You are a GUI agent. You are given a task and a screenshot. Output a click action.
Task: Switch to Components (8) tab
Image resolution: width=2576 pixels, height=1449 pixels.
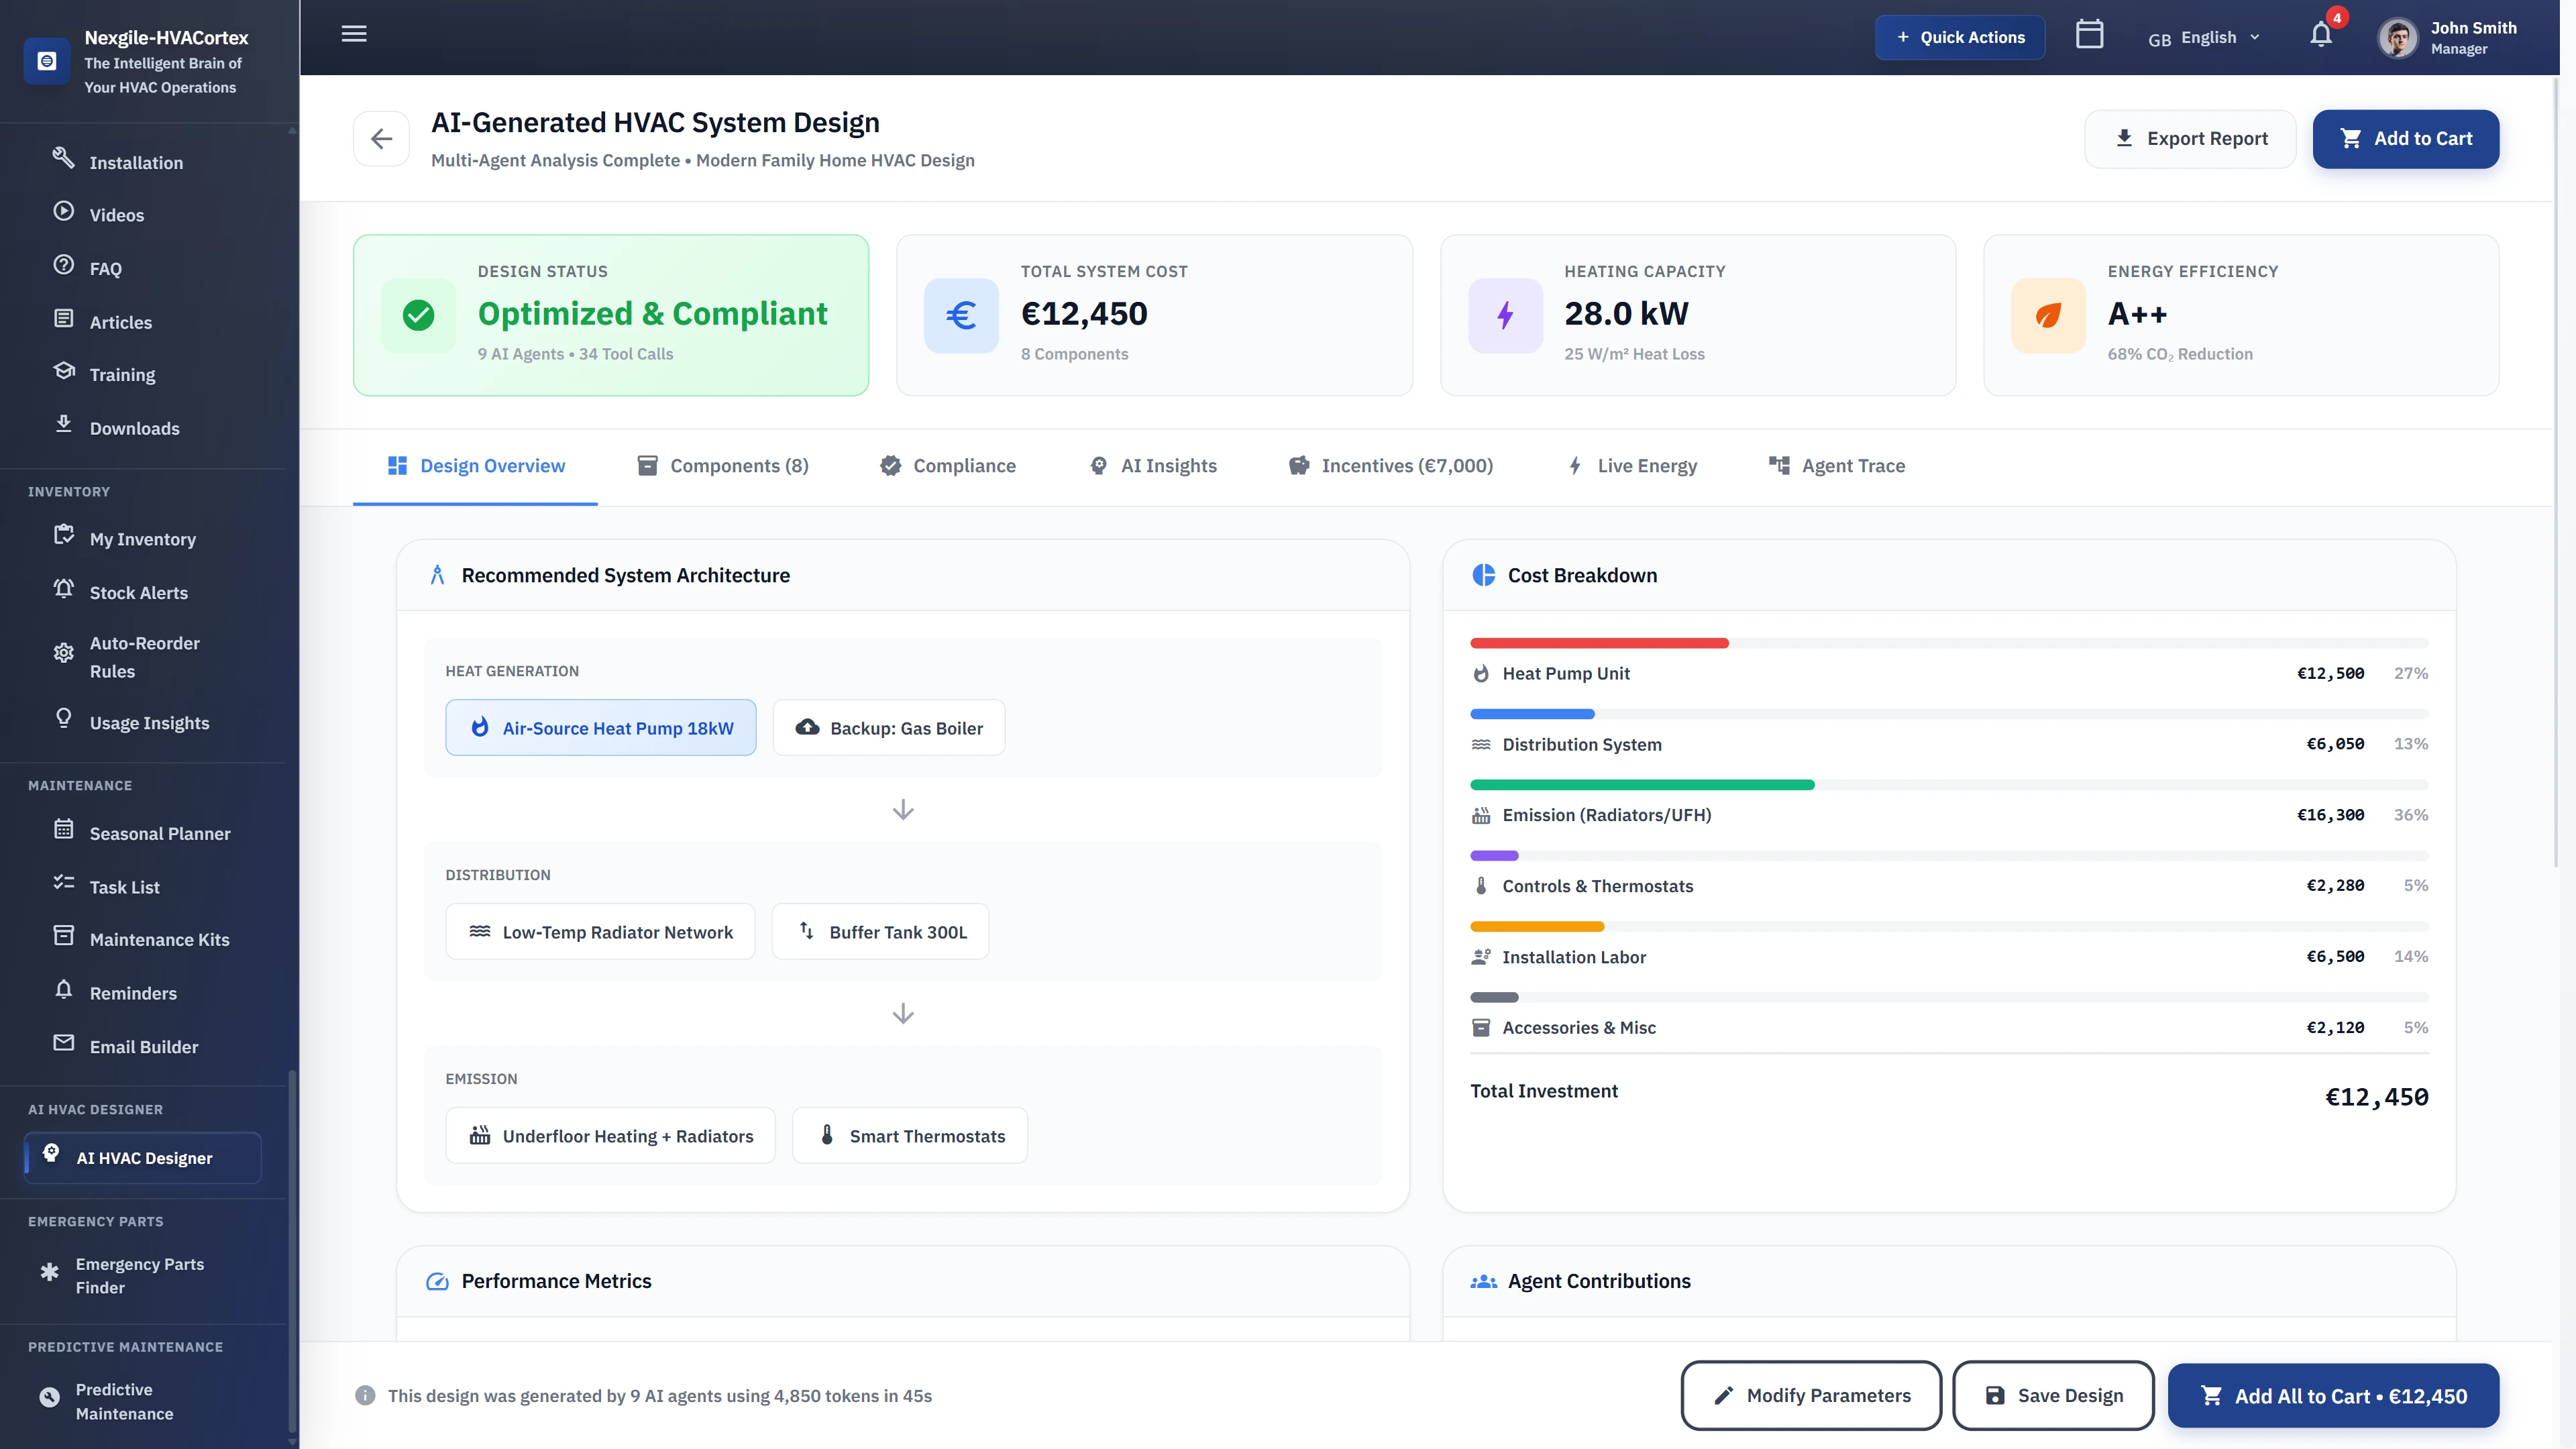[x=723, y=466]
